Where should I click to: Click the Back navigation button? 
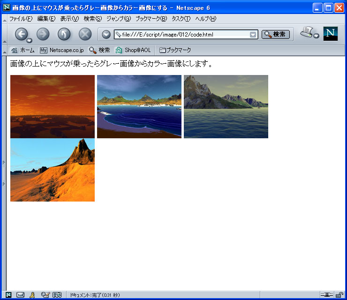tap(22, 34)
